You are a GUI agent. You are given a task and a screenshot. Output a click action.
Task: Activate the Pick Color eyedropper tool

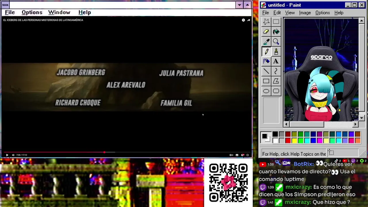click(266, 42)
